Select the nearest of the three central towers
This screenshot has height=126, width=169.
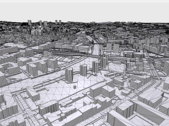pyautogui.click(x=69, y=75)
